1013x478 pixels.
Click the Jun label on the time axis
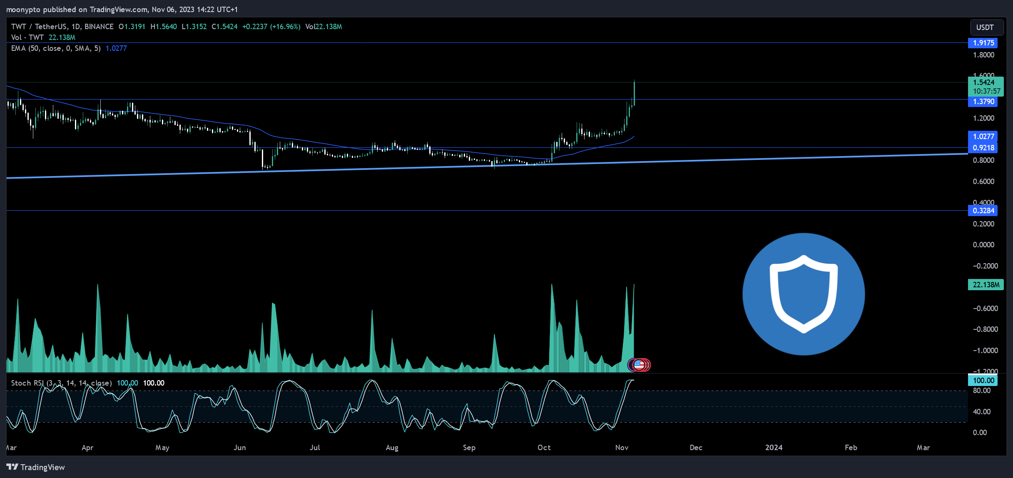point(240,448)
